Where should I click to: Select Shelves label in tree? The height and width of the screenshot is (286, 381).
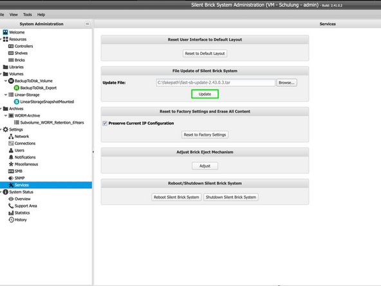[21, 53]
